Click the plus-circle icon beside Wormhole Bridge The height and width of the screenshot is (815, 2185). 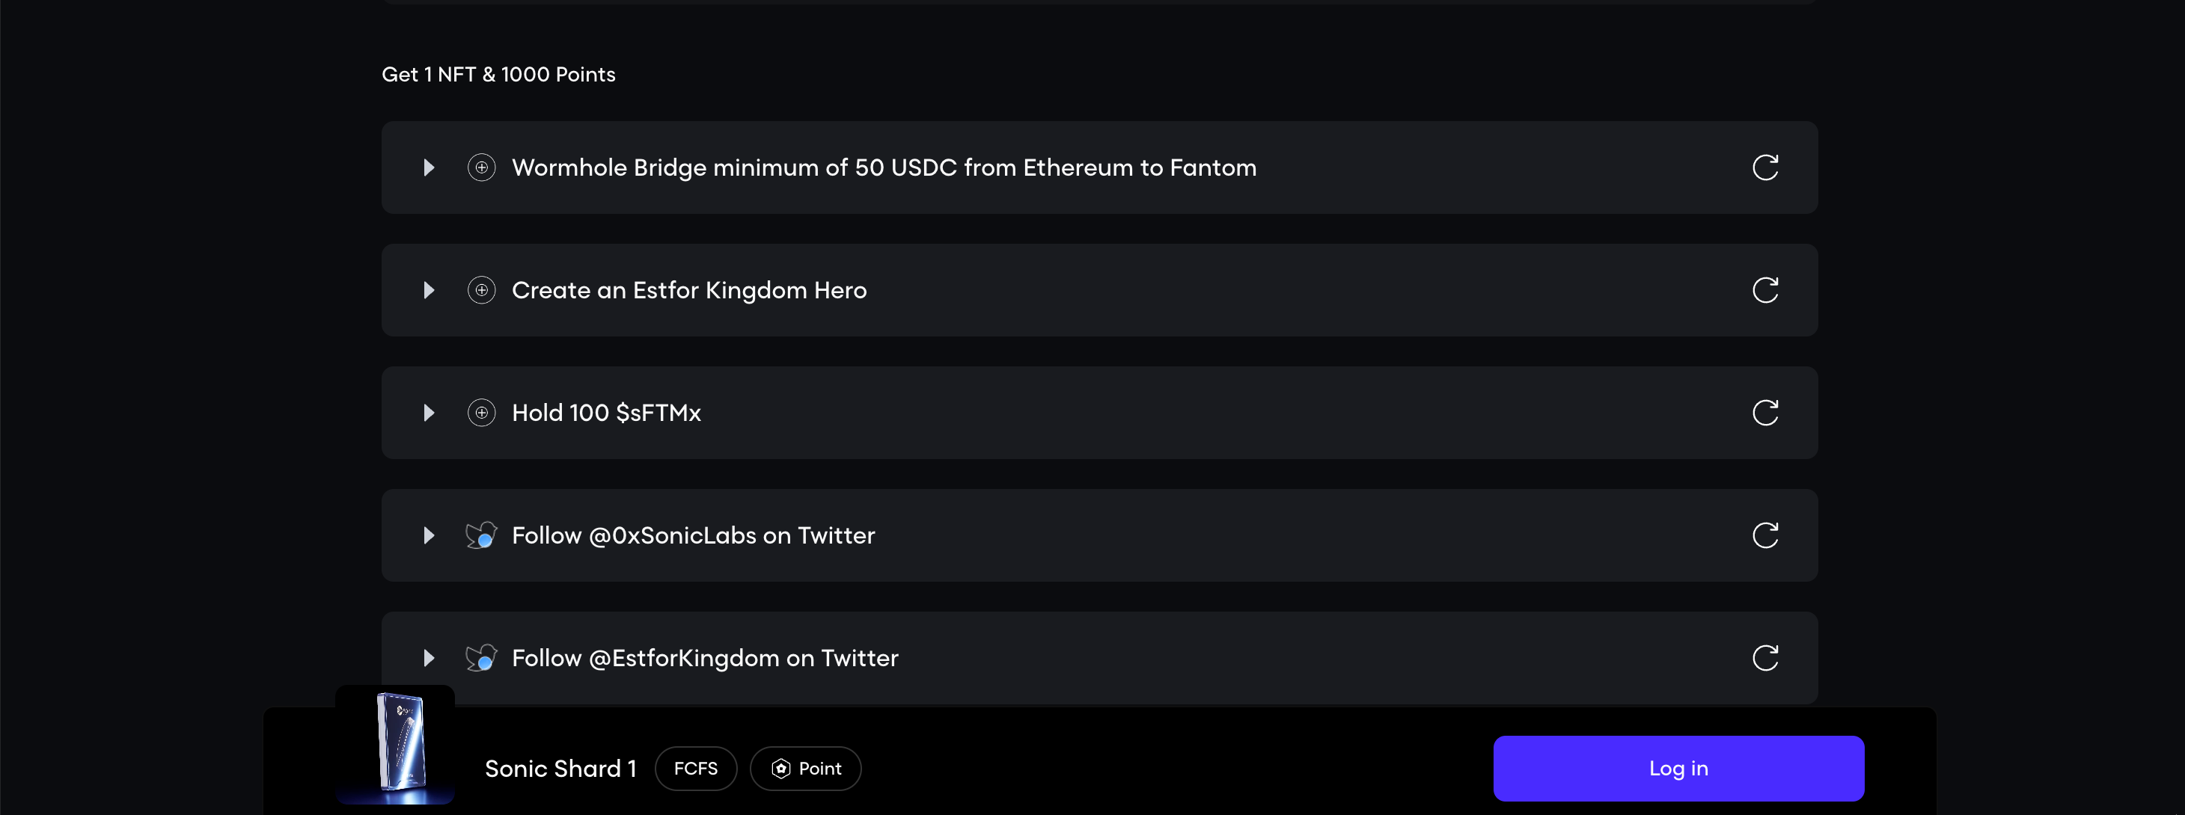point(481,167)
